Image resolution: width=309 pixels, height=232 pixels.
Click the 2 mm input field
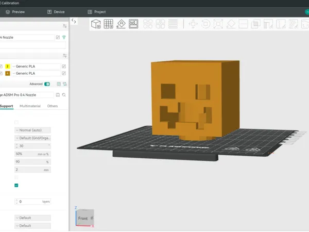point(33,170)
